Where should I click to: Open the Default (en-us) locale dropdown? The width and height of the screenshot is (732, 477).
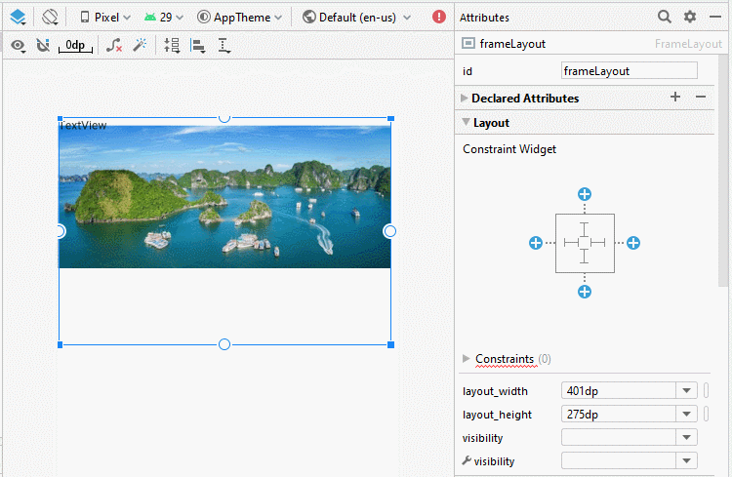(356, 18)
